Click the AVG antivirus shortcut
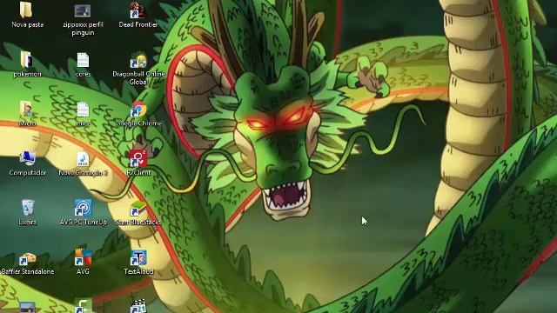Screen dimensions: 557x313 click(x=83, y=257)
